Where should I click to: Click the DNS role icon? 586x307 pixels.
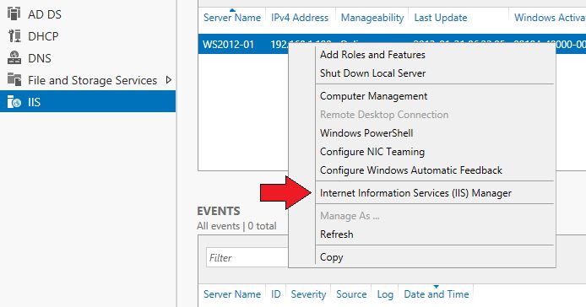coord(14,58)
